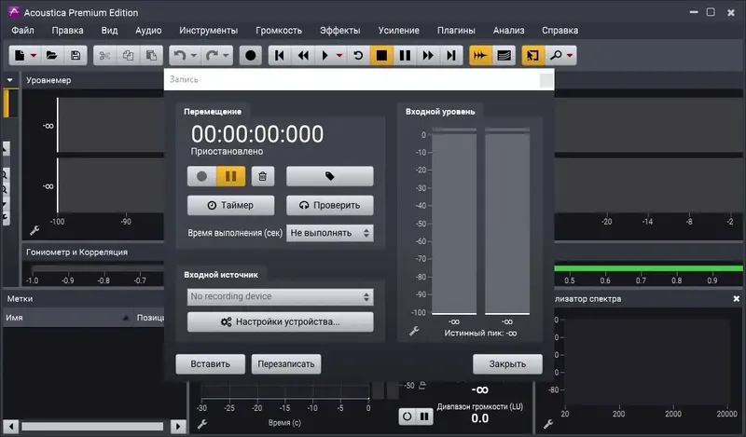Open the Файл menu
The height and width of the screenshot is (437, 746).
(22, 31)
